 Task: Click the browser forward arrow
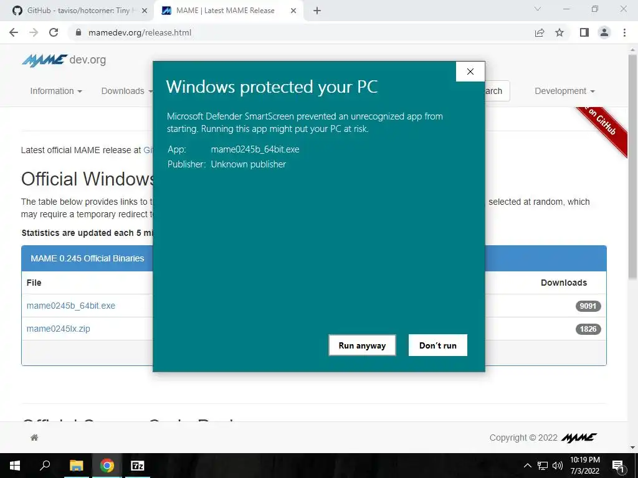click(x=34, y=32)
